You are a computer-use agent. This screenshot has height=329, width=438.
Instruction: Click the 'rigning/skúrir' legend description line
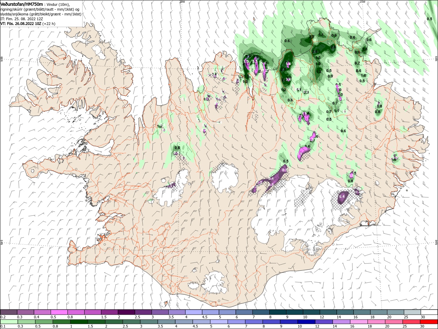pyautogui.click(x=40, y=9)
